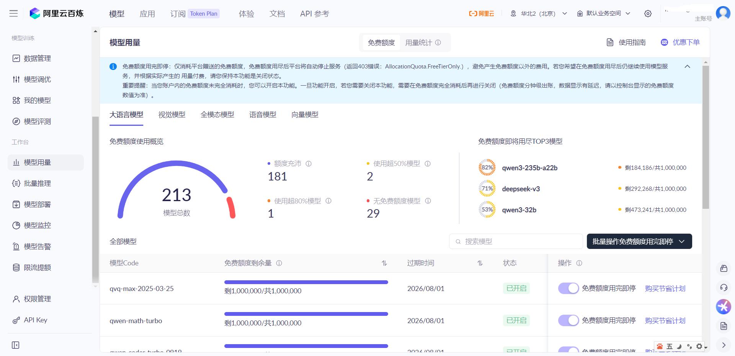Image resolution: width=735 pixels, height=356 pixels.
Task: Click the main content vertical scrollbar
Action: click(706, 138)
